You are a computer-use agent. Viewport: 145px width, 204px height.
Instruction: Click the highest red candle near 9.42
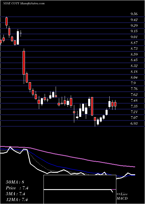click(6, 22)
